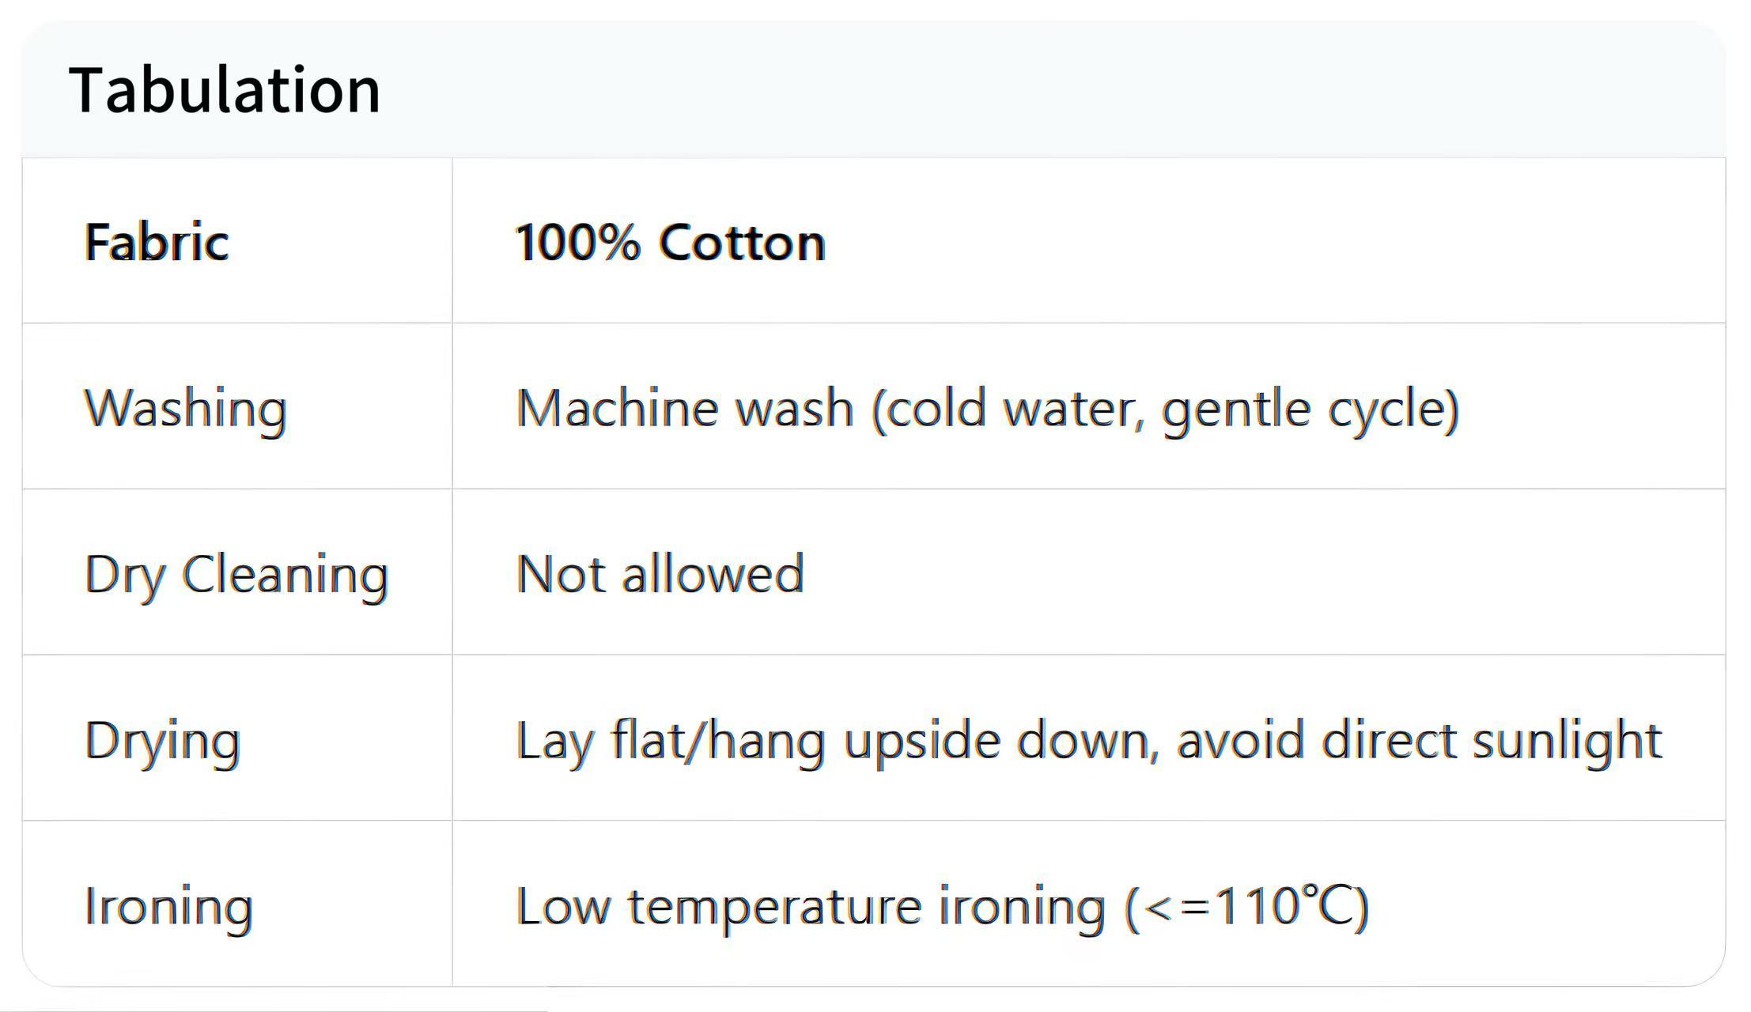
Task: Select the Drying row label
Action: (x=162, y=741)
